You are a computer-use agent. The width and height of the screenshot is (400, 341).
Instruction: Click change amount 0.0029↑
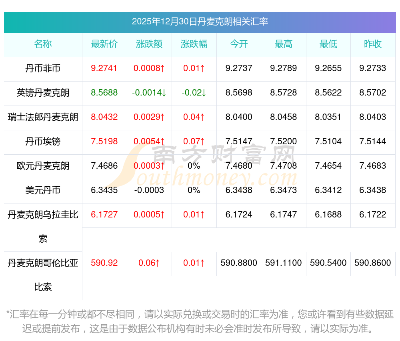point(149,117)
